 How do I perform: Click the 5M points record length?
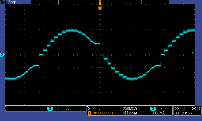130,113
